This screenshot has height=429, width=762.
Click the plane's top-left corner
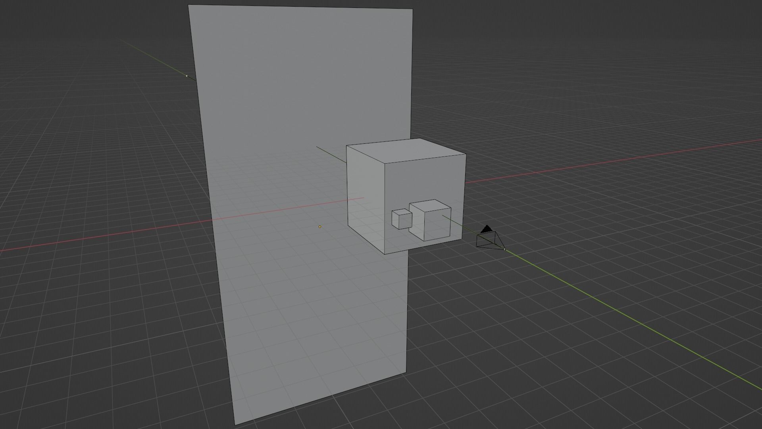189,6
